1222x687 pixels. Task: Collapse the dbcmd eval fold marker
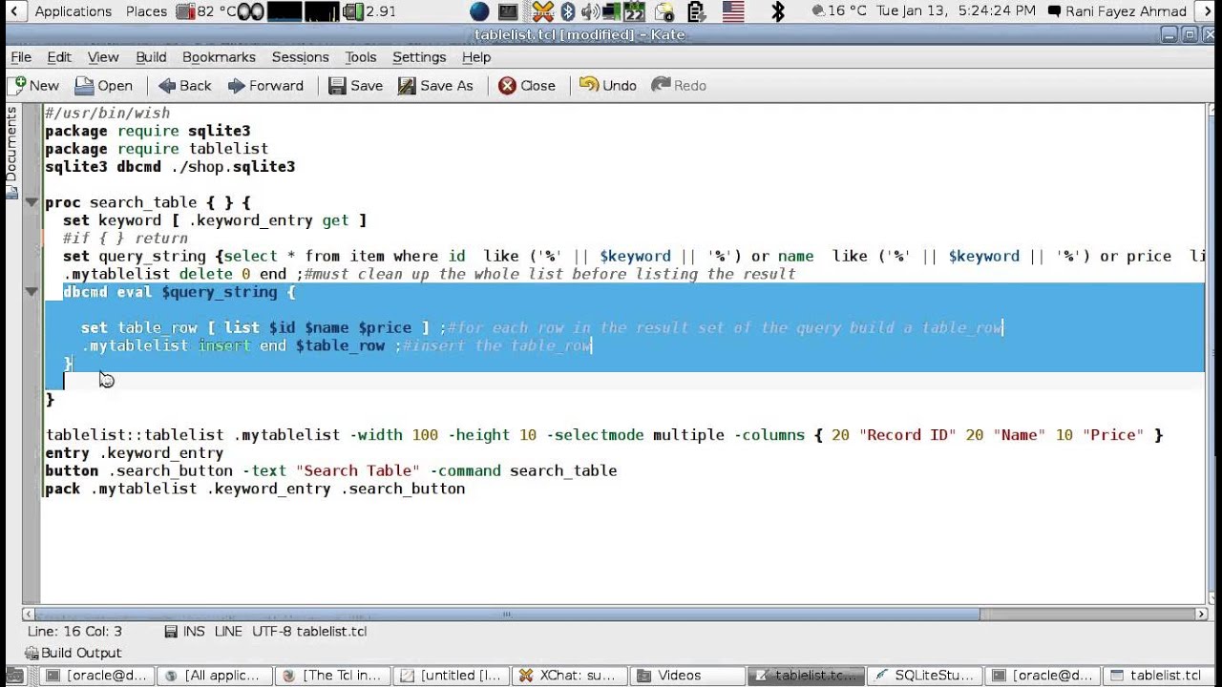click(32, 292)
